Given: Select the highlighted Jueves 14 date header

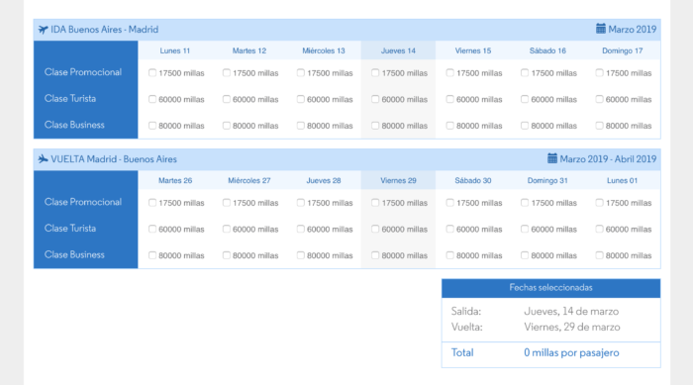Looking at the screenshot, I should (398, 50).
